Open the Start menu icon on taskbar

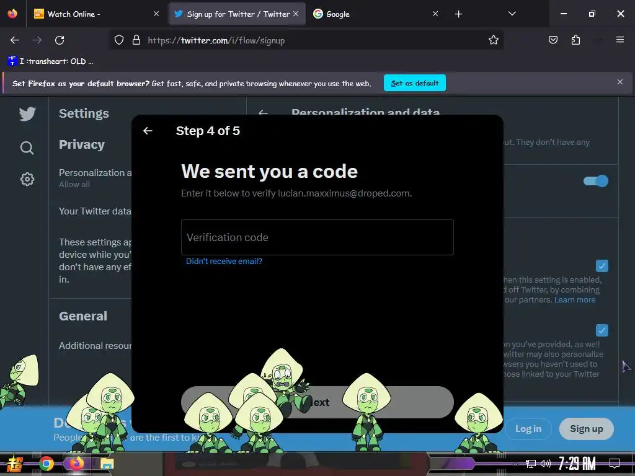tap(14, 464)
